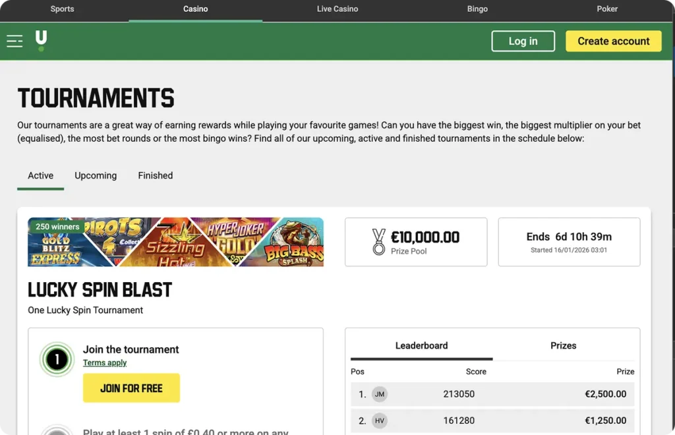
Task: Go to the Bingo section
Action: tap(477, 9)
